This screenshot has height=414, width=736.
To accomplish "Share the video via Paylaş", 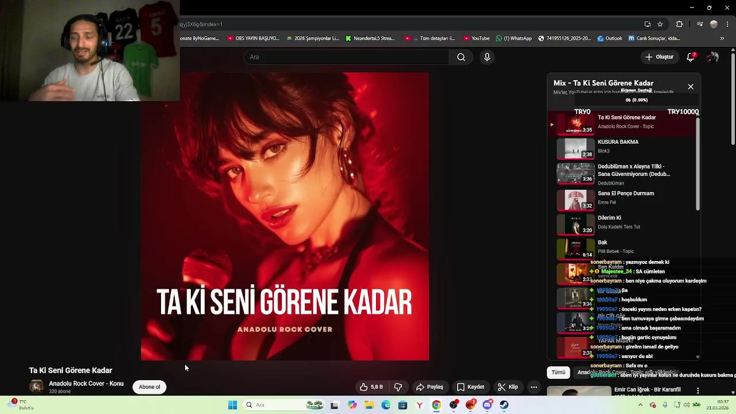I will [x=430, y=387].
